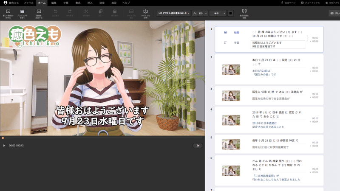
Task: Edit the subtitle text box in clip 1
Action: click(x=278, y=45)
